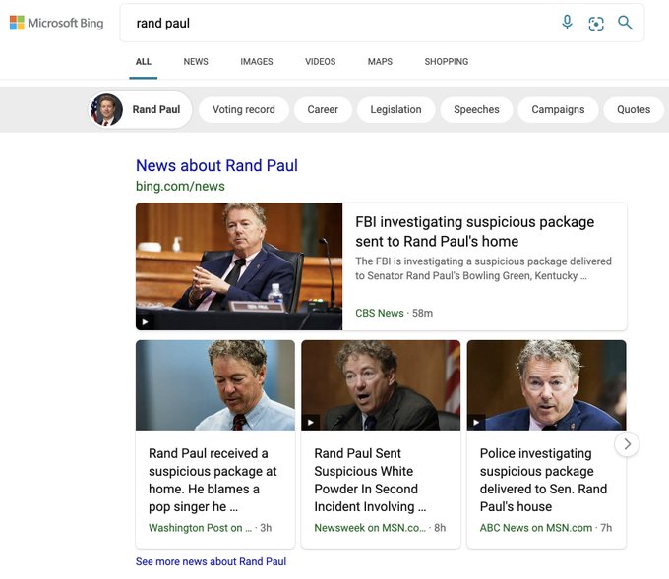
Task: Click the bing.com/news URL
Action: coord(180,187)
